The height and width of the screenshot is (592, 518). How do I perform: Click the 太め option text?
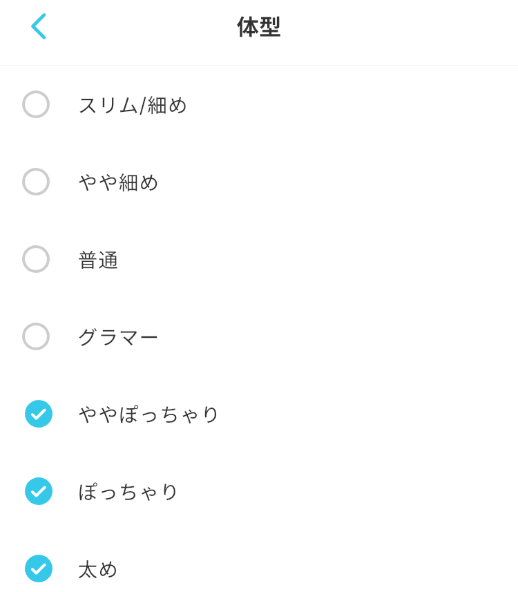tap(98, 569)
